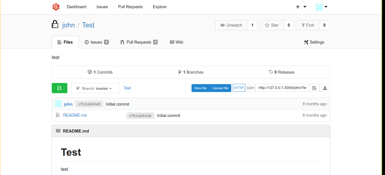
Task: Switch to the Wiki tab
Action: (x=176, y=42)
